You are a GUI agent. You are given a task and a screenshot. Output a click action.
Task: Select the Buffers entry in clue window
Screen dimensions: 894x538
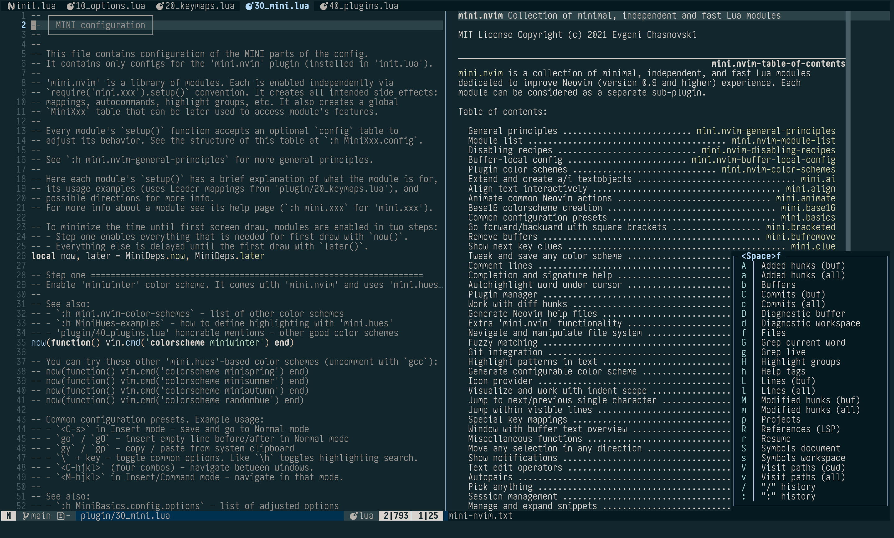tap(778, 285)
